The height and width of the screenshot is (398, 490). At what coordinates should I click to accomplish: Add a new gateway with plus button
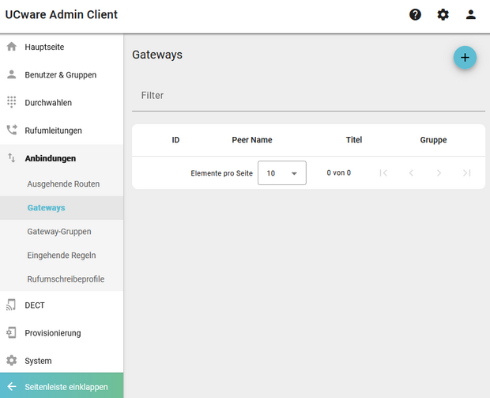click(x=465, y=57)
